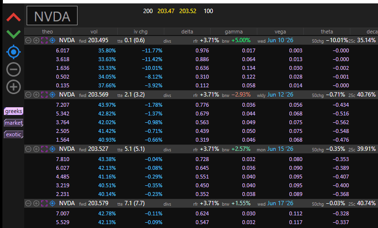Image resolution: width=378 pixels, height=228 pixels.
Task: Click the NVDA ticker symbol box
Action: [52, 16]
